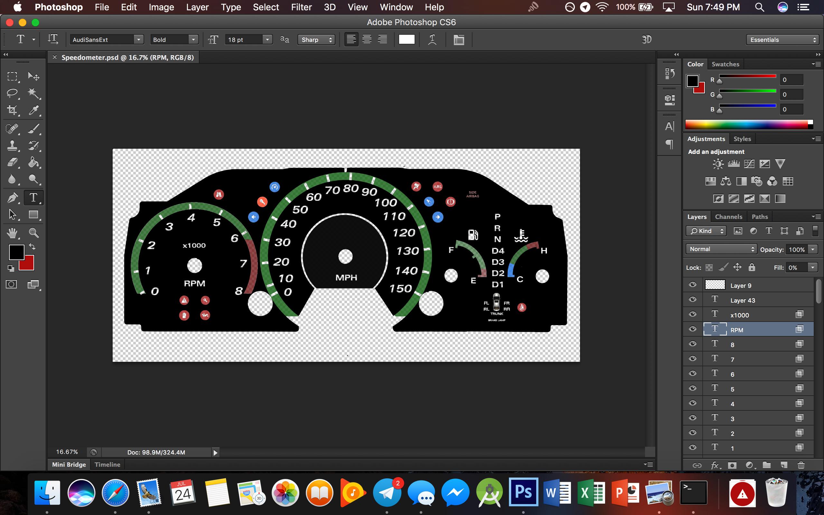Select the Lasso tool

point(12,93)
